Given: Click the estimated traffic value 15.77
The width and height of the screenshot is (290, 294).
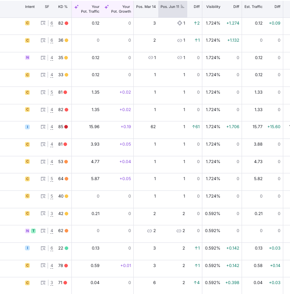Looking at the screenshot, I should tap(257, 127).
